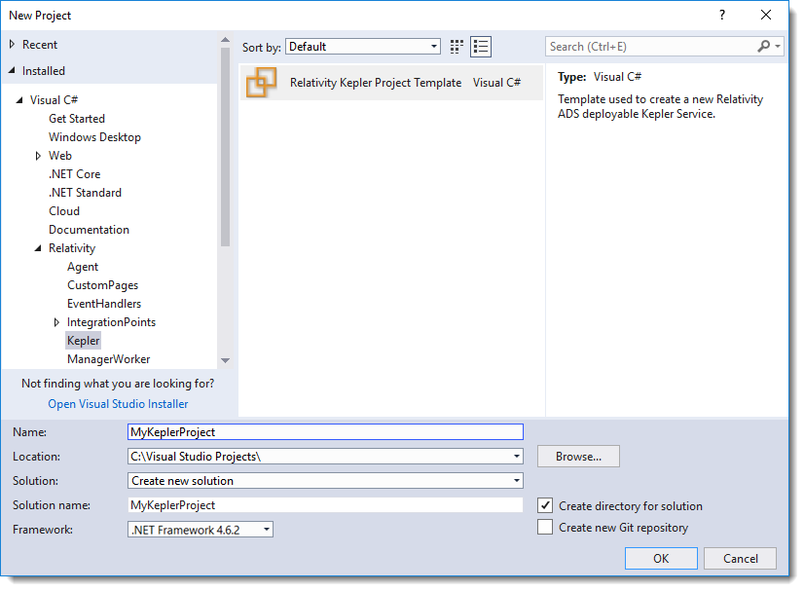
Task: Select .NET Core category
Action: pos(75,174)
